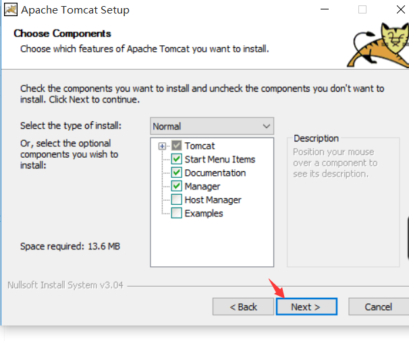
Task: Uncheck the Start Menu Items checkbox
Action: pos(177,159)
